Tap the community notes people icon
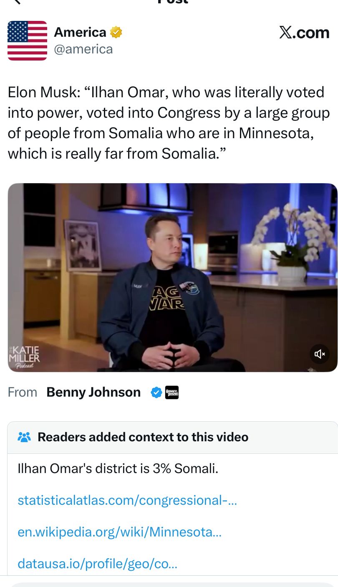 pyautogui.click(x=24, y=437)
